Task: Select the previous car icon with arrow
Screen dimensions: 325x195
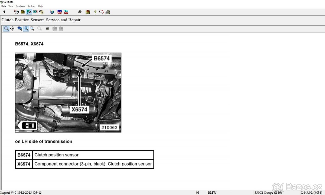Action: coord(66,12)
